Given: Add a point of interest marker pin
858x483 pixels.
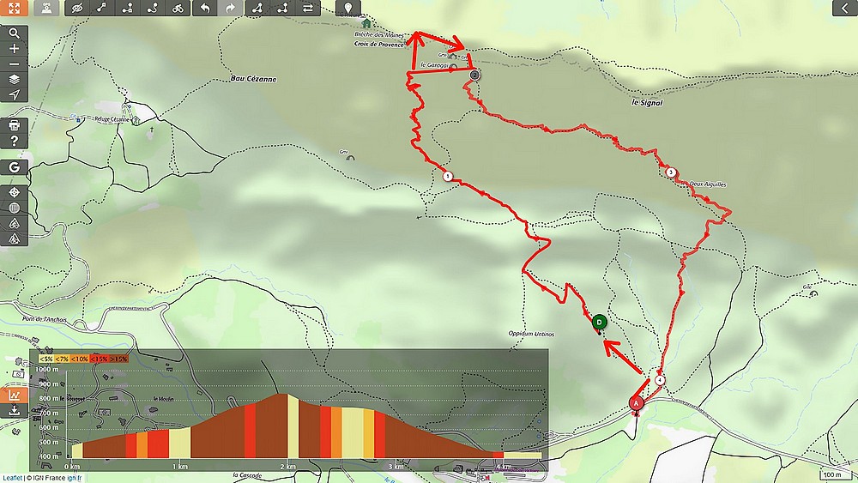Looking at the screenshot, I should pyautogui.click(x=348, y=8).
